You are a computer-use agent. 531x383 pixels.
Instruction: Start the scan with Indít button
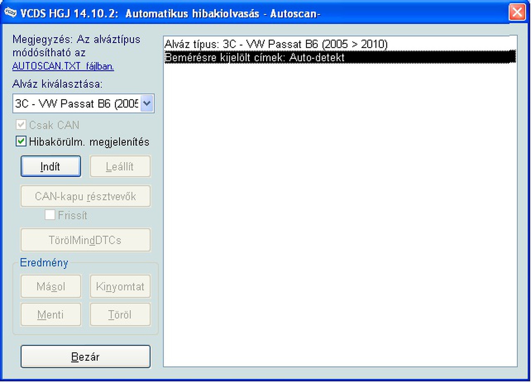click(51, 166)
